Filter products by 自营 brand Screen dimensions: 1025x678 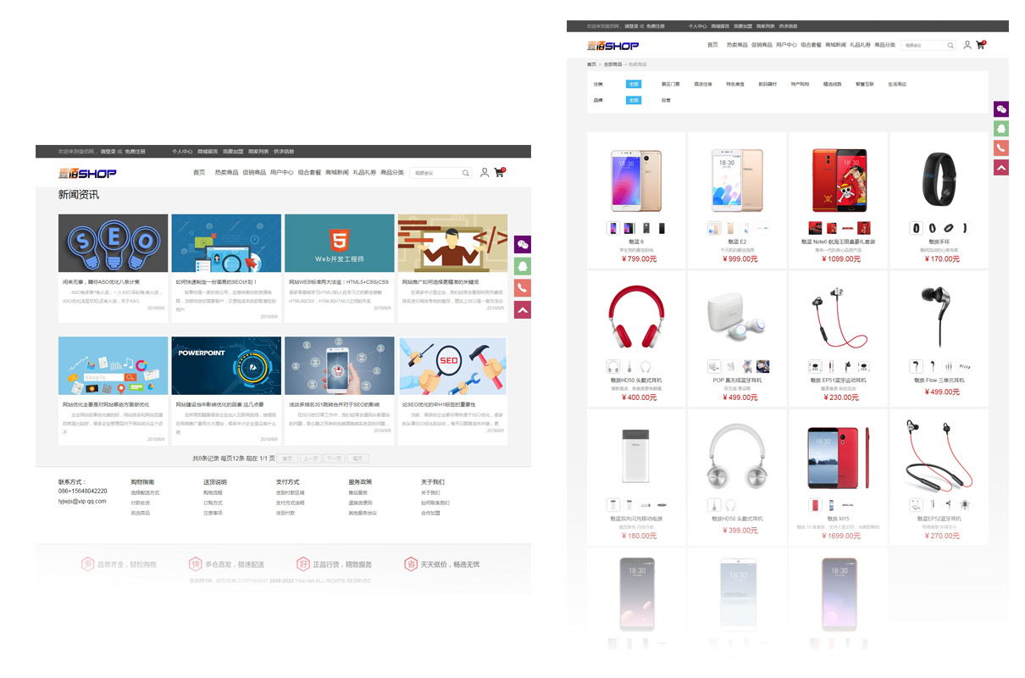(666, 100)
